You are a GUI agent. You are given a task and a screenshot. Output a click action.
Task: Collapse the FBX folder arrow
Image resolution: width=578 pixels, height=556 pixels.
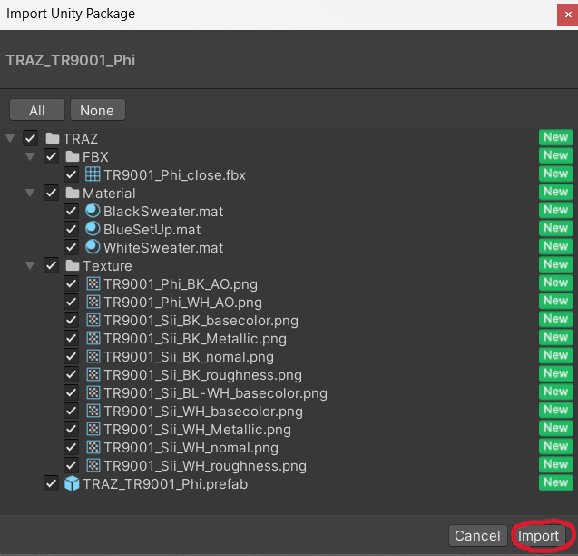[x=30, y=156]
